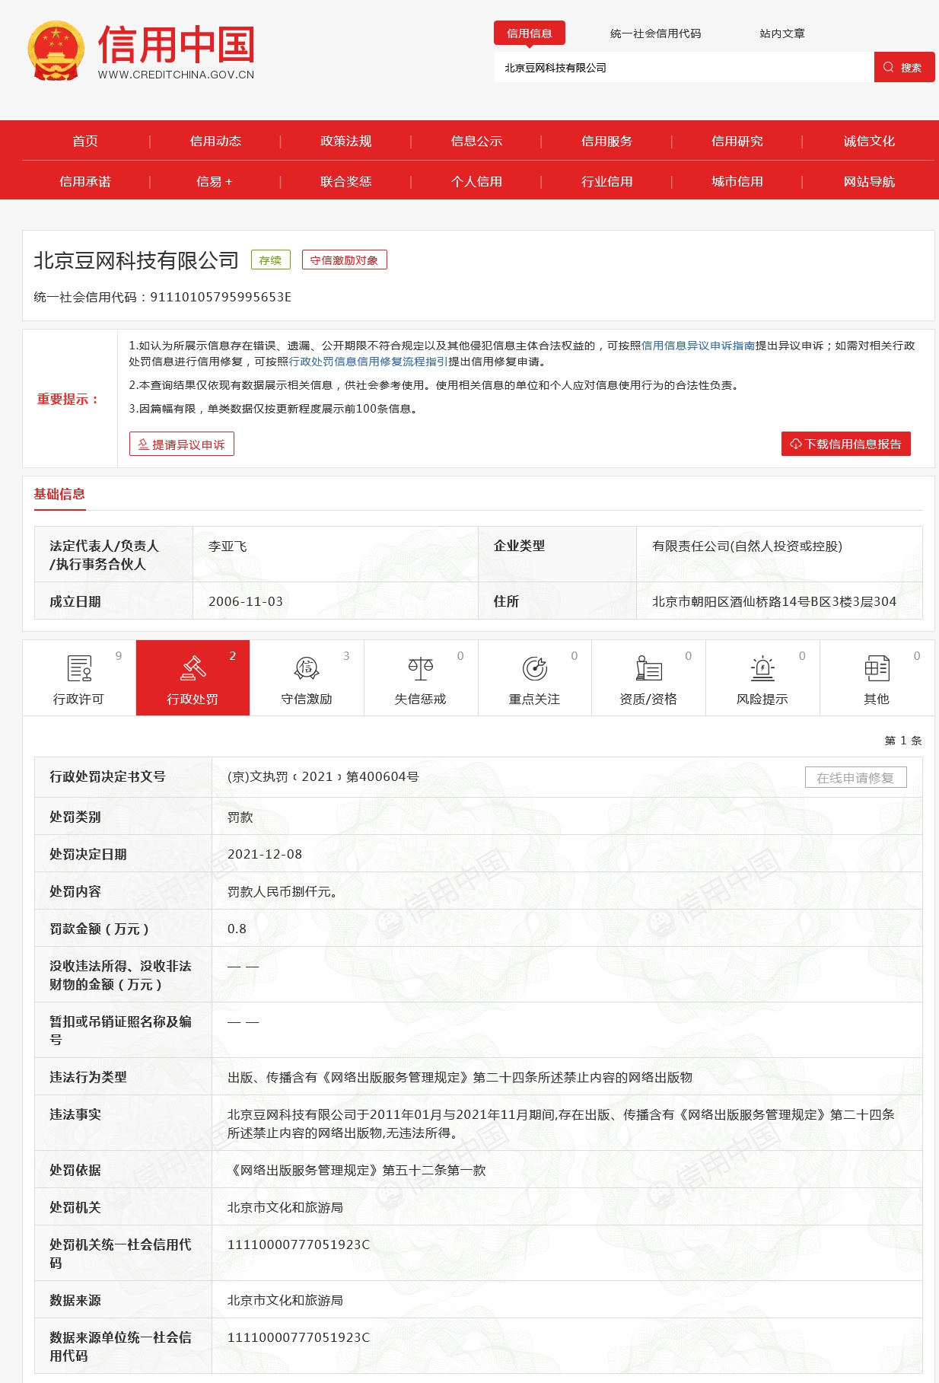Open the 信用服务 navigation item
939x1383 pixels.
click(x=607, y=141)
